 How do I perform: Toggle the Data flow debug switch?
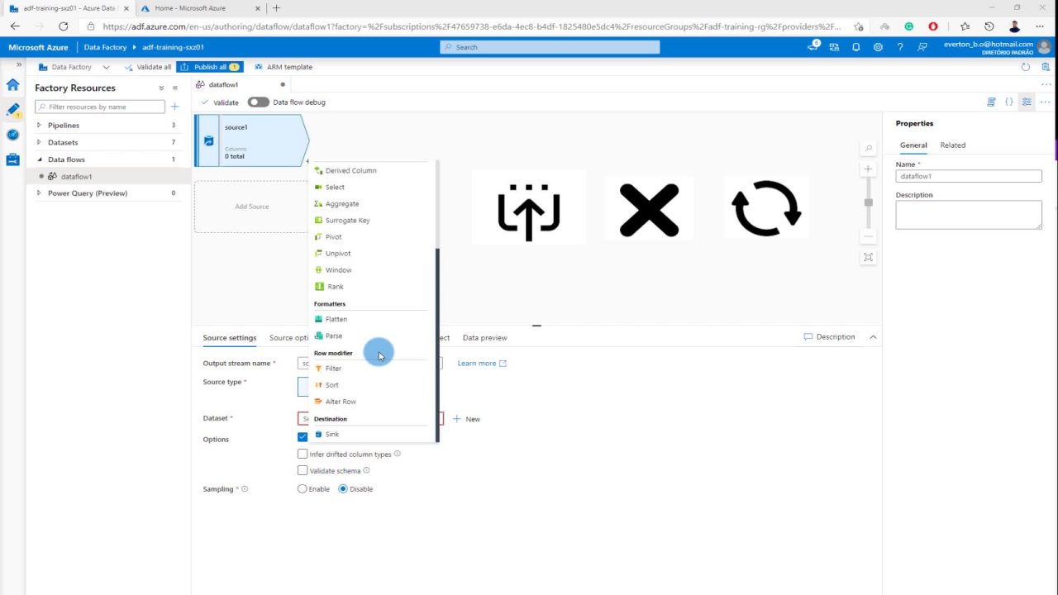click(259, 102)
